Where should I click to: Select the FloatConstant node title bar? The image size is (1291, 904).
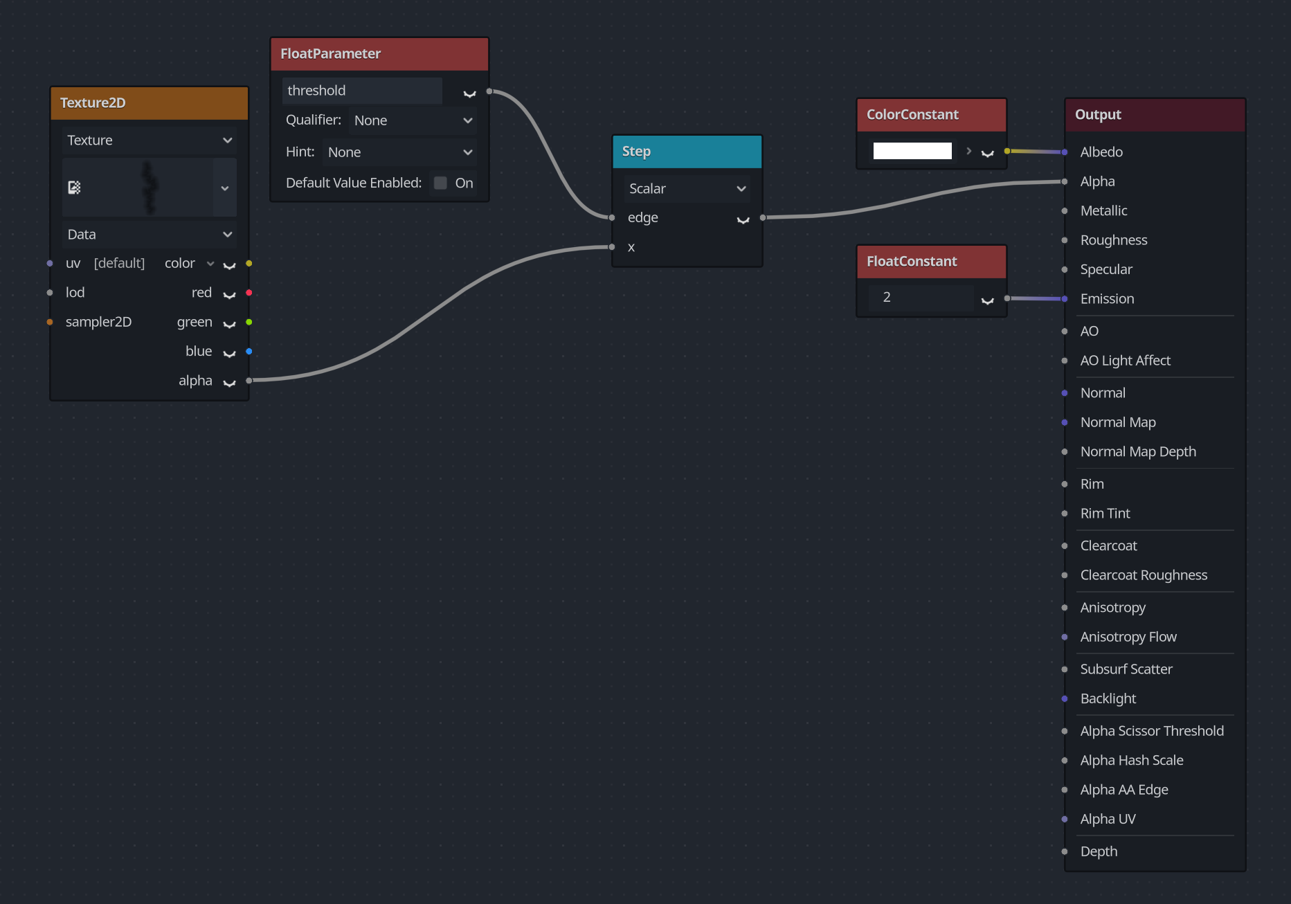coord(932,262)
